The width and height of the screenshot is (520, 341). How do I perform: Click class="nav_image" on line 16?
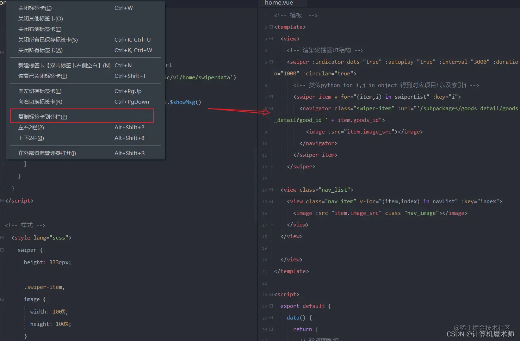[x=412, y=213]
